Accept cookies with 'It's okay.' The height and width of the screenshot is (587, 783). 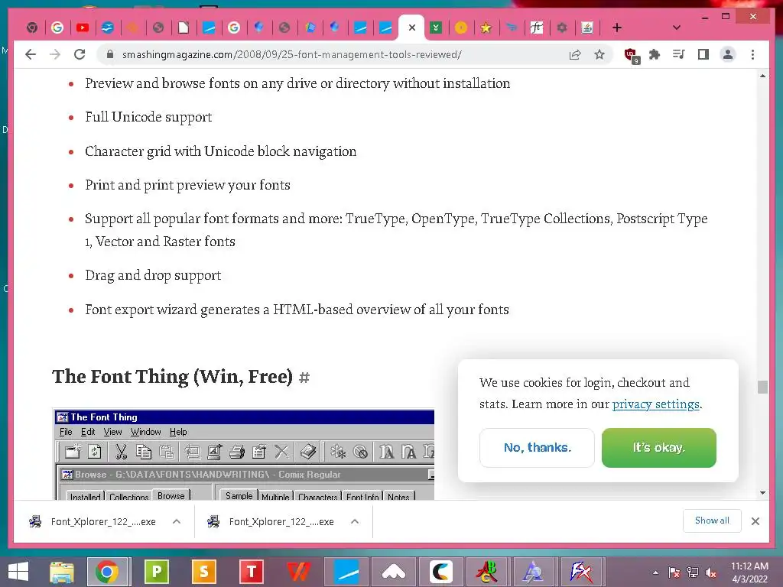659,448
